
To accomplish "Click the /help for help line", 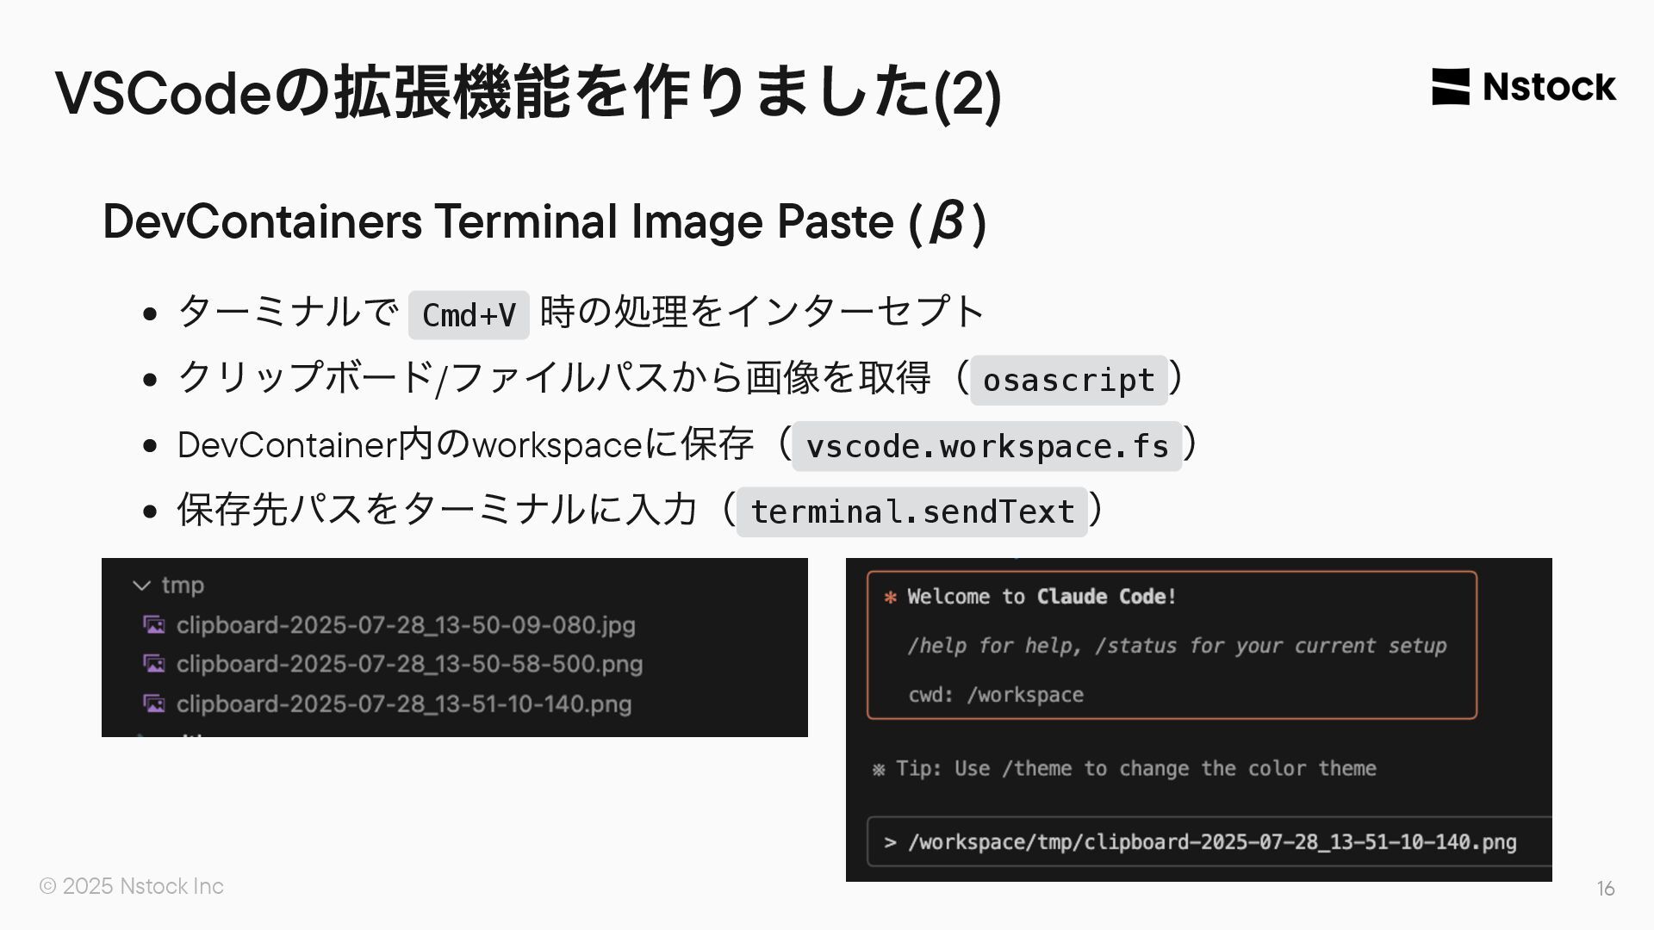I will pyautogui.click(x=1177, y=646).
